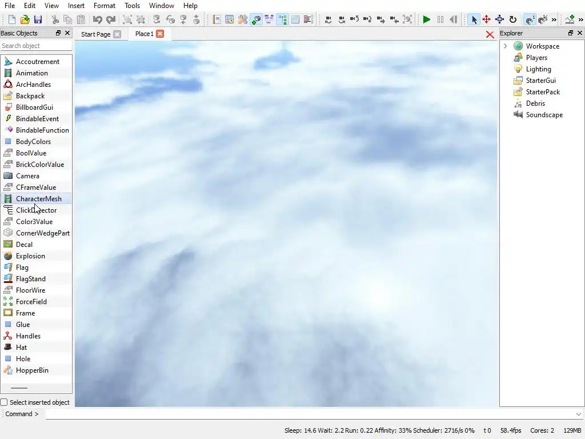Select Debris in Explorer
Image resolution: width=585 pixels, height=439 pixels.
click(535, 103)
